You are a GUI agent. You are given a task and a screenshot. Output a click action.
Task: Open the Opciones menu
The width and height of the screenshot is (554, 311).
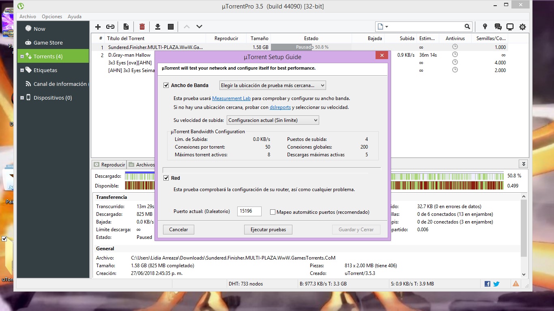52,17
